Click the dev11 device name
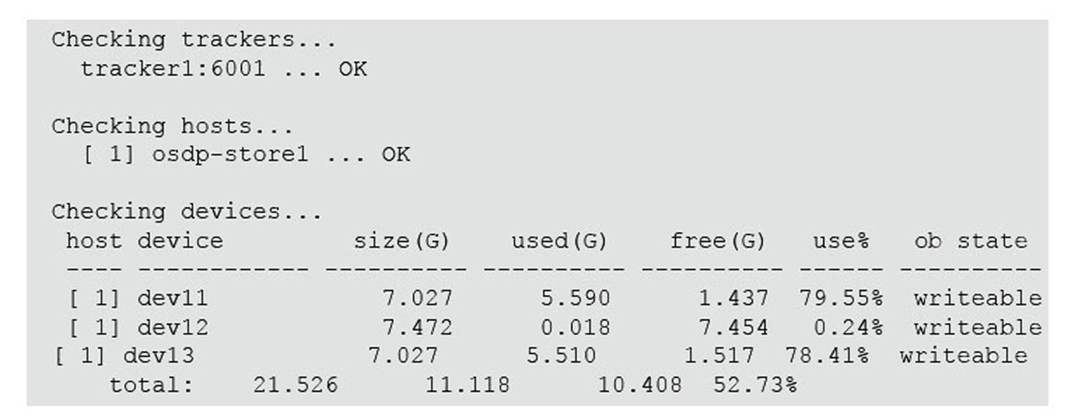This screenshot has width=1075, height=420. [172, 298]
